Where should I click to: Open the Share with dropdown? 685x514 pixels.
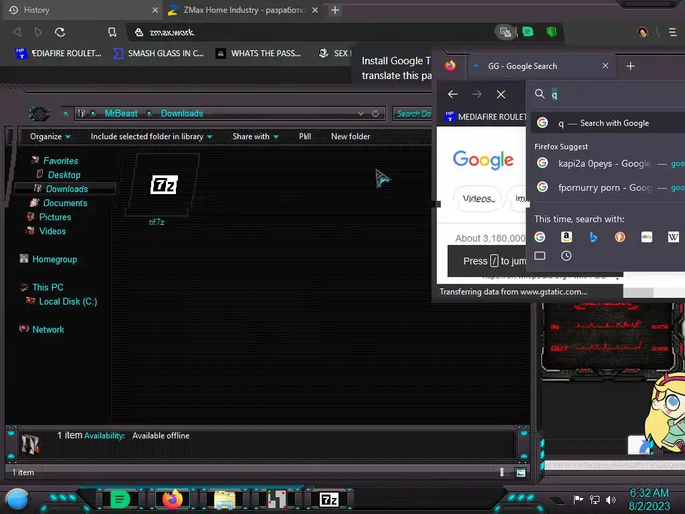pyautogui.click(x=256, y=137)
